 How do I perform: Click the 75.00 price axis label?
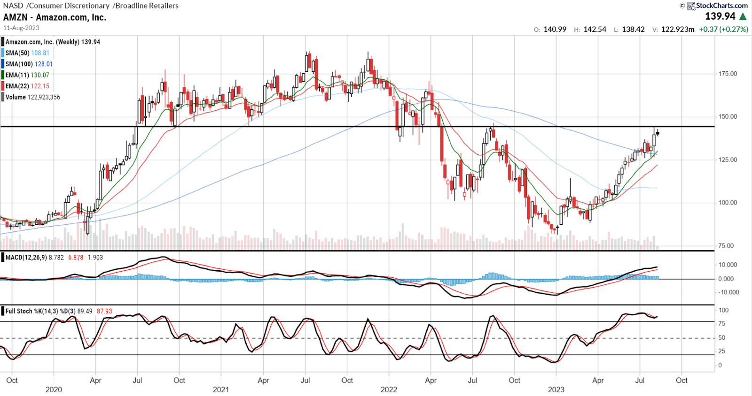click(726, 245)
